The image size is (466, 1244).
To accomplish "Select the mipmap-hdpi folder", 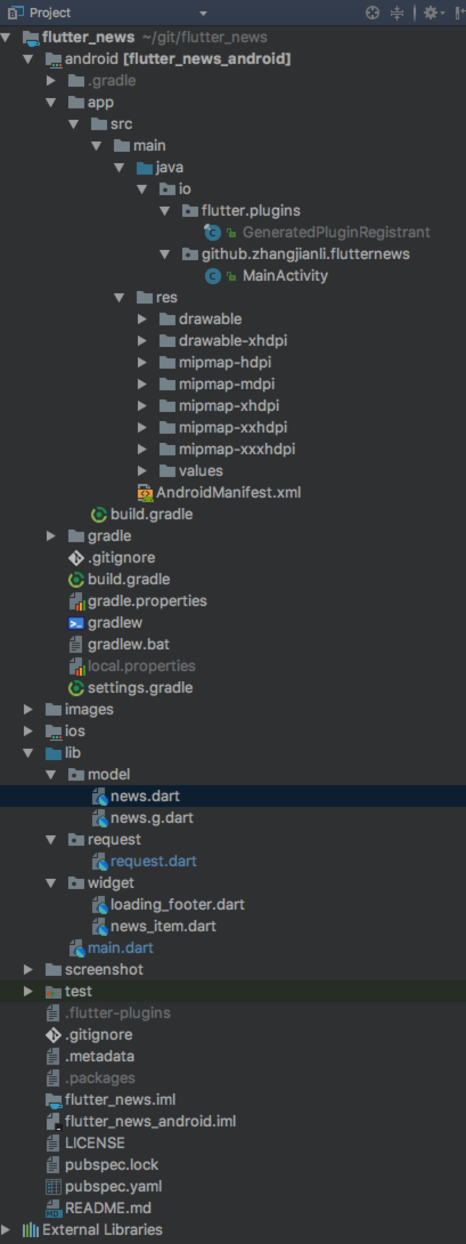I will 224,362.
